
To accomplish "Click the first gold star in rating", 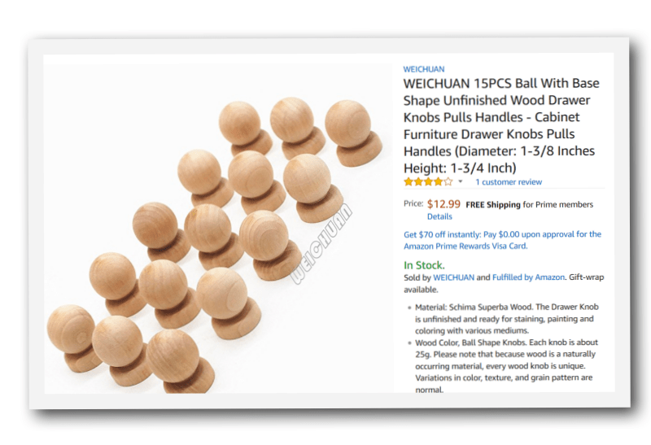I will (x=409, y=181).
